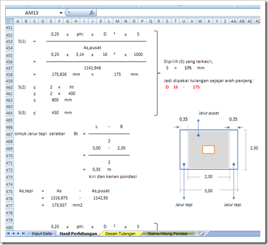Click the 800 value in row 462
The height and width of the screenshot is (245, 268).
pos(55,100)
